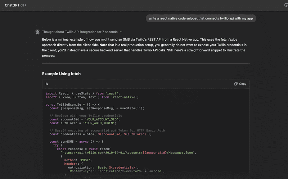Image resolution: width=288 pixels, height=179 pixels.
Task: Copy the js code block
Action: (x=240, y=84)
